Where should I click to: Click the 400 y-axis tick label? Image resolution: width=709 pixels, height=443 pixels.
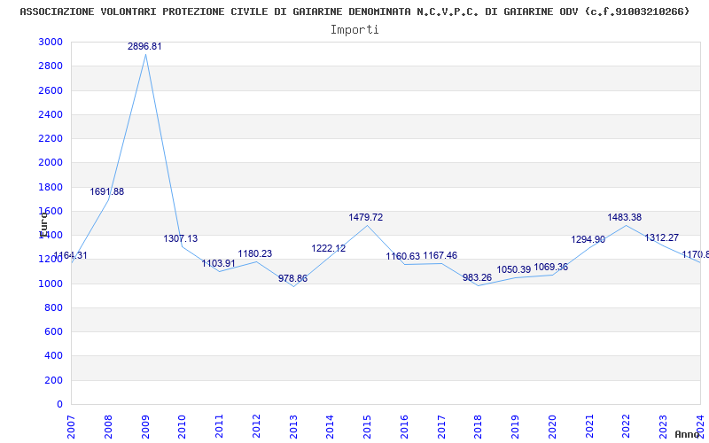(54, 356)
